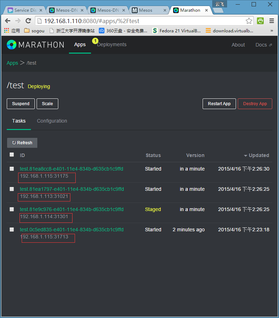This screenshot has height=318, width=279.
Task: Click the Destroy App button
Action: click(x=255, y=104)
